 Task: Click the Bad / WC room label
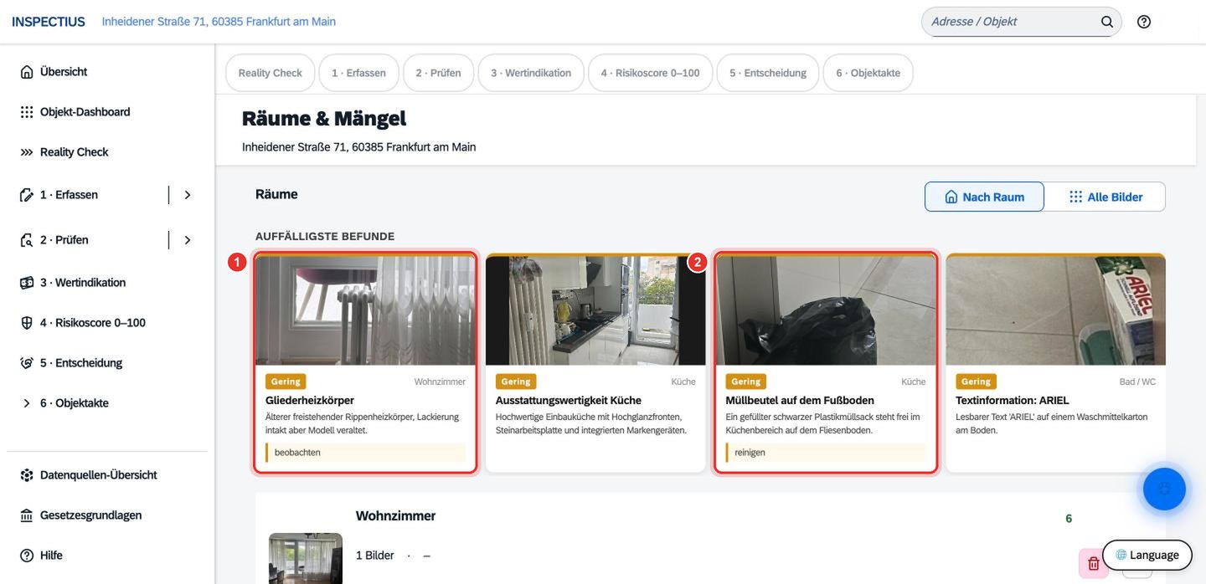coord(1137,382)
